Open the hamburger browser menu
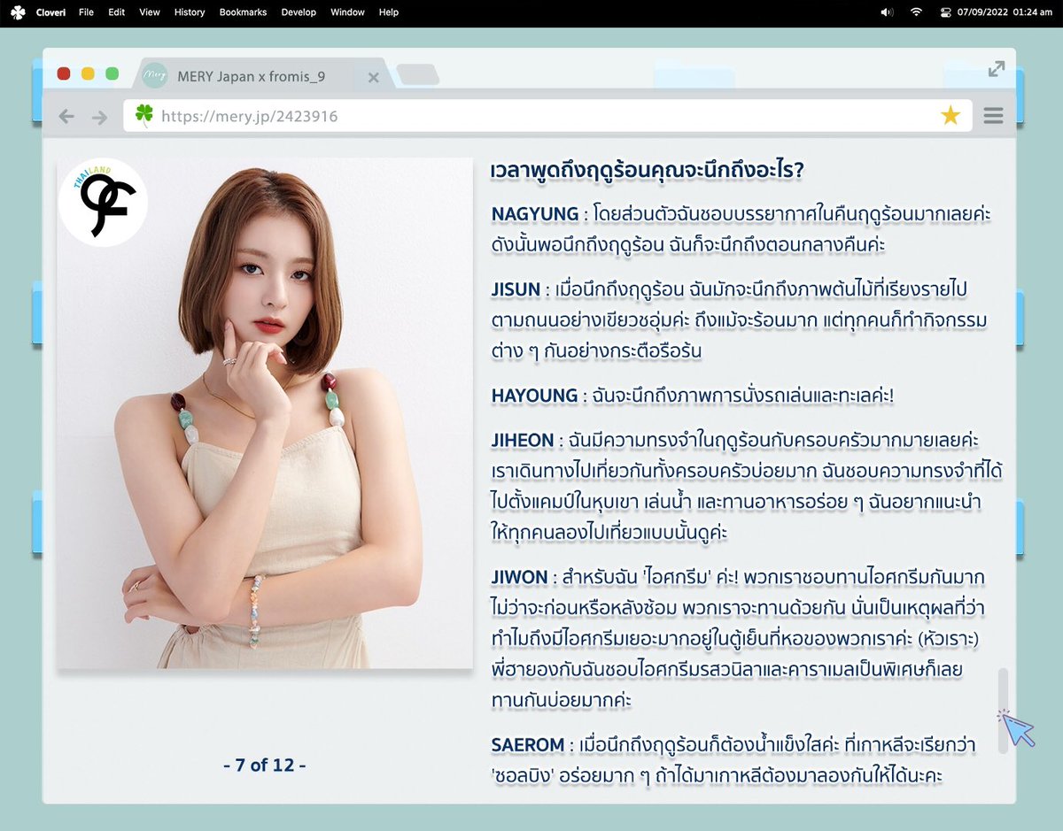Image resolution: width=1063 pixels, height=831 pixels. pyautogui.click(x=993, y=116)
